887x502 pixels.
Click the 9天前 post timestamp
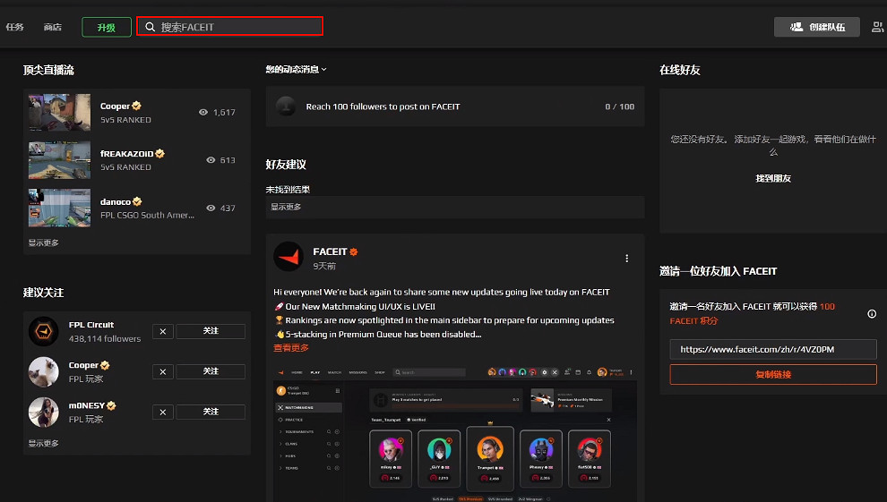point(324,266)
